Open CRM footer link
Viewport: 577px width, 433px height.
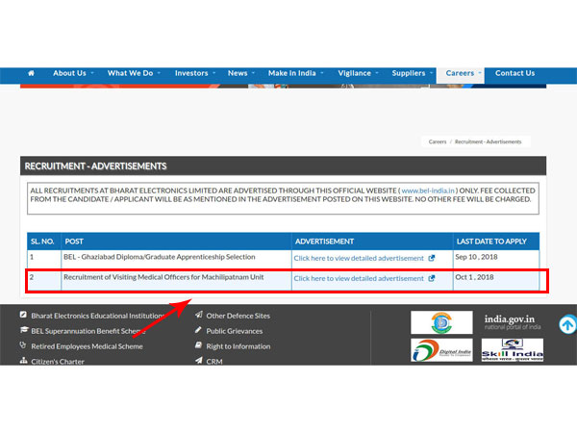tap(214, 362)
